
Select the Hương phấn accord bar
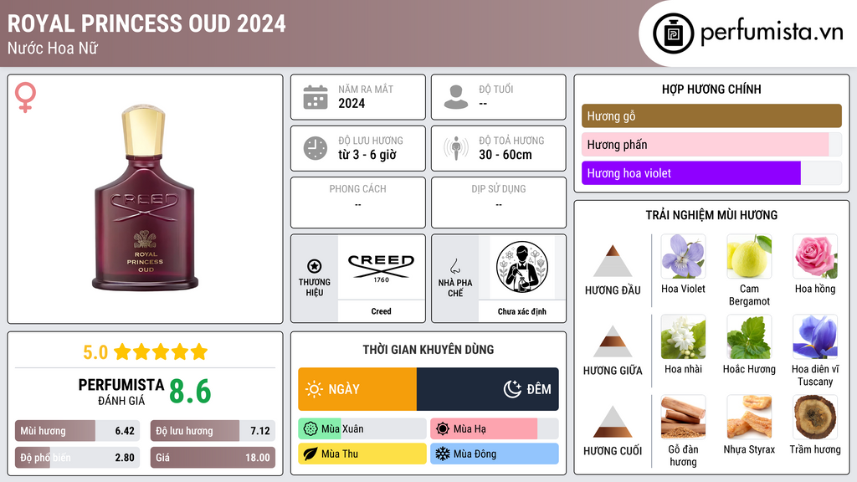click(x=711, y=144)
